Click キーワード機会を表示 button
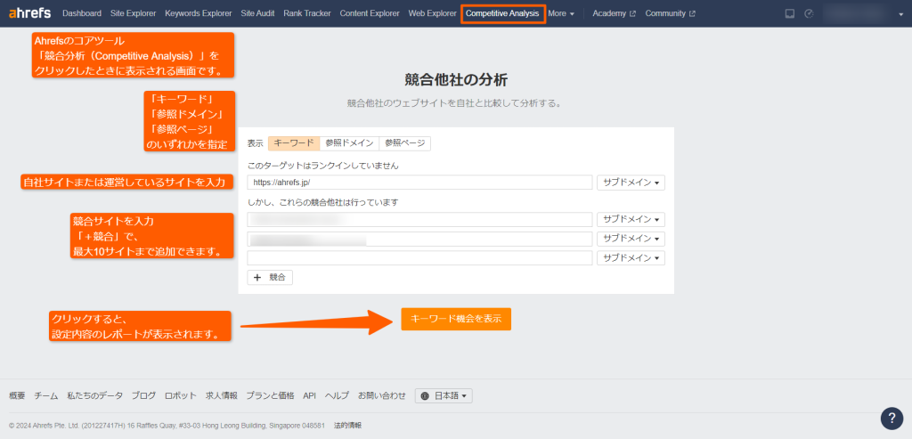This screenshot has width=912, height=439. coord(456,319)
